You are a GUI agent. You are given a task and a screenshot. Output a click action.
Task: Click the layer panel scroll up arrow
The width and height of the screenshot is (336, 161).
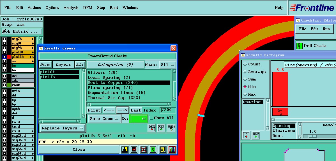click(40, 39)
